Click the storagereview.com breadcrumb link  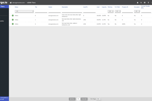click(18, 3)
